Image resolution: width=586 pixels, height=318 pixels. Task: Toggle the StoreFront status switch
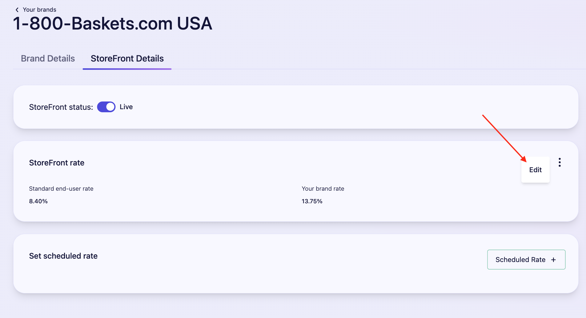pos(106,107)
